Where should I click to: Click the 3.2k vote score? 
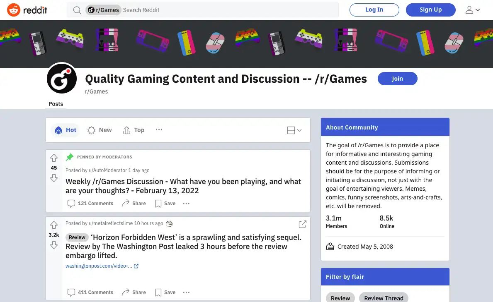click(54, 235)
